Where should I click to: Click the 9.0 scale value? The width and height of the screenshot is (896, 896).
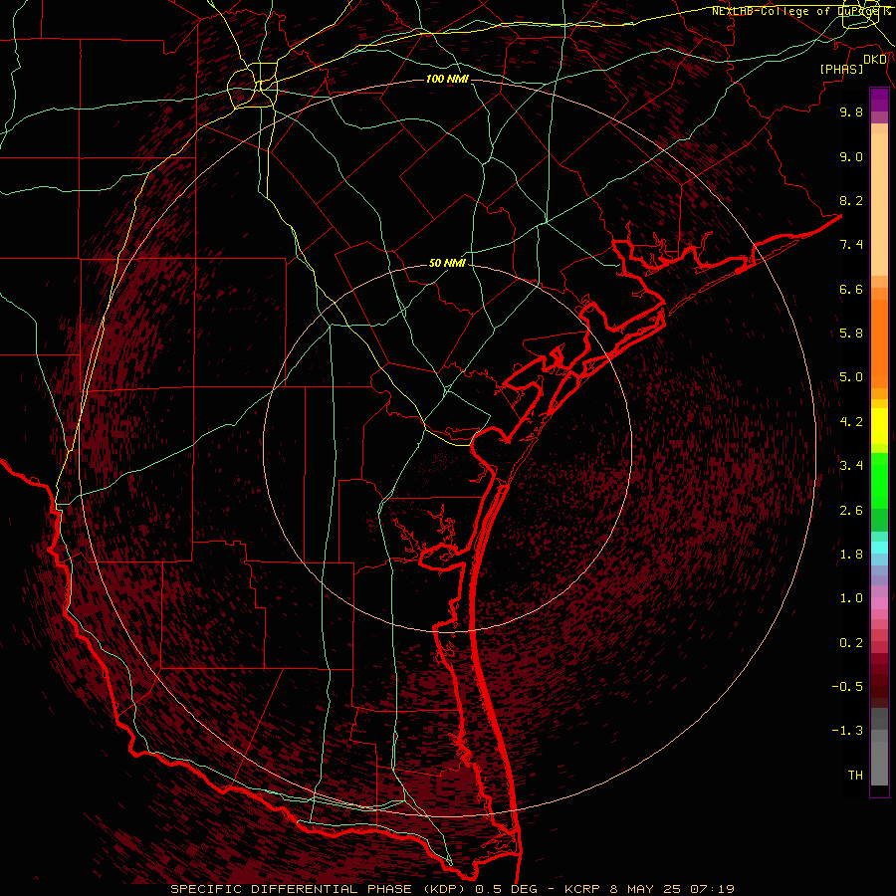[851, 156]
